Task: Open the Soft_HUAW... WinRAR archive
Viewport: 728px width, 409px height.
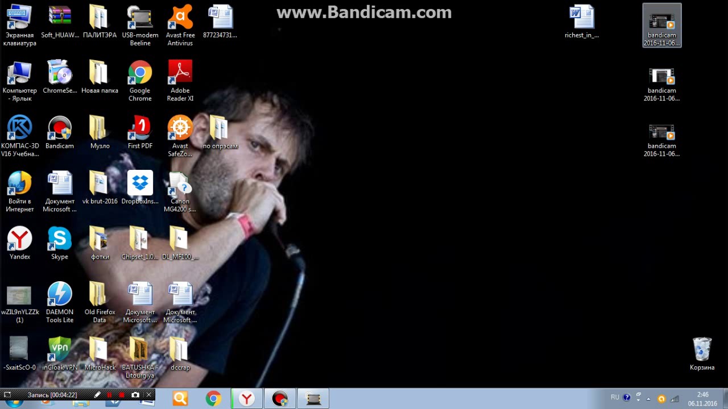Action: pyautogui.click(x=60, y=23)
